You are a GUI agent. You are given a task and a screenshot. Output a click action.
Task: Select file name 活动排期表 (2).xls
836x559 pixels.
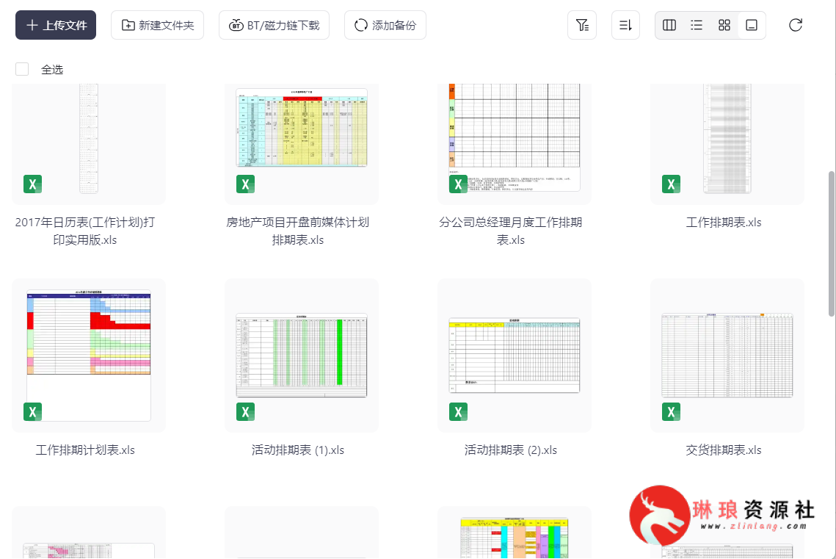pyautogui.click(x=510, y=450)
